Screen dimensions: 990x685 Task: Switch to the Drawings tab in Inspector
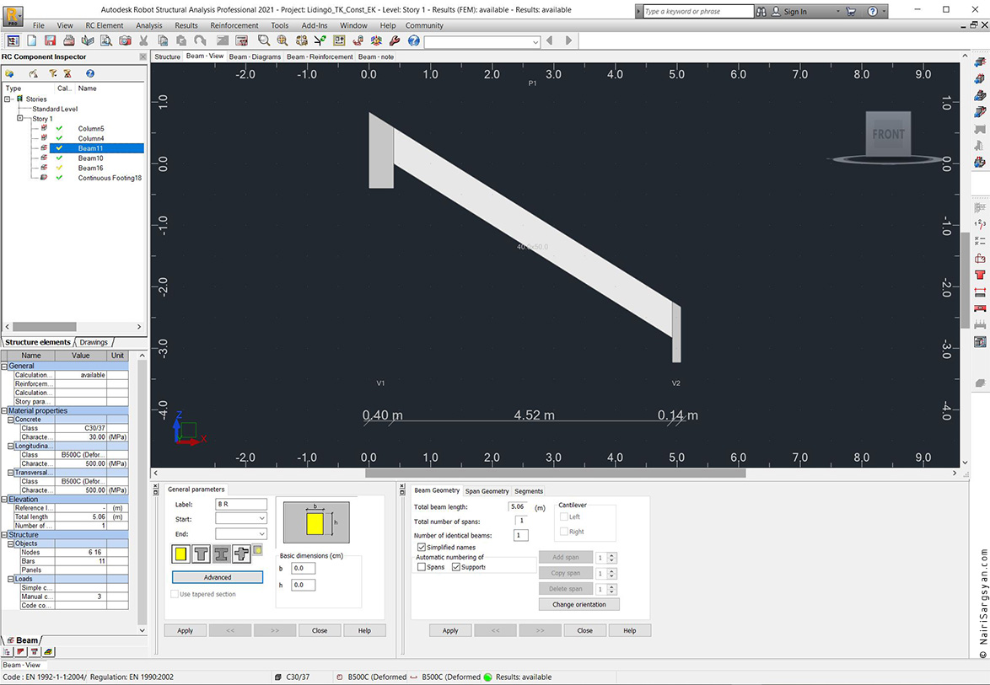(x=94, y=342)
